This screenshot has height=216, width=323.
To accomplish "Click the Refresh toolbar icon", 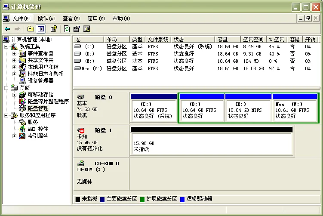I will (67, 29).
